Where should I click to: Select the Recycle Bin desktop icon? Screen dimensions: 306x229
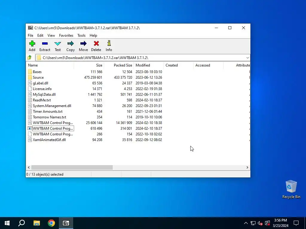291,189
